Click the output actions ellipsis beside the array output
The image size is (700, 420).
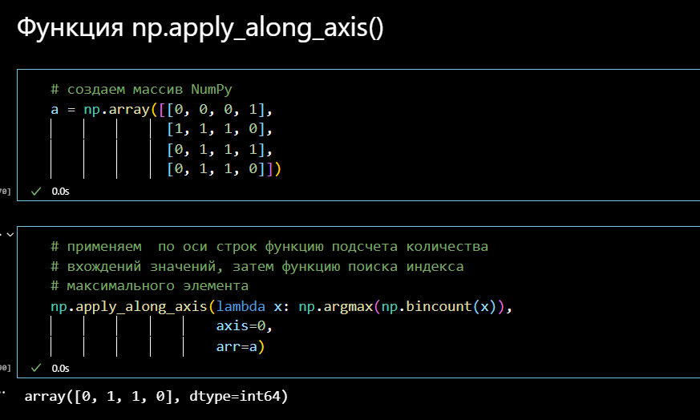tap(4, 393)
